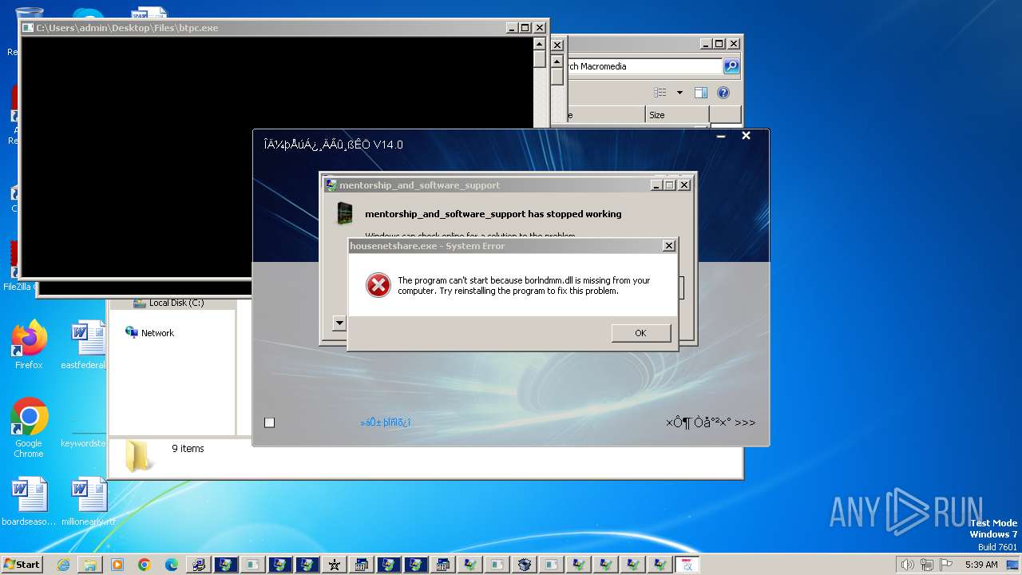Launch Internet Explorer from the taskbar
This screenshot has width=1022, height=575.
[63, 565]
